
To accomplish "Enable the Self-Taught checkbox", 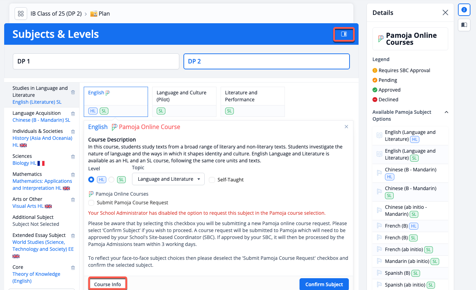I will coord(212,180).
